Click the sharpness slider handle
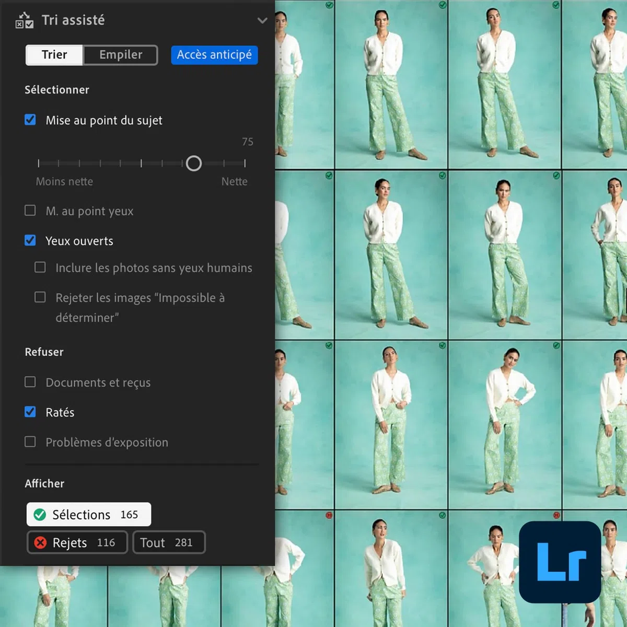 pos(194,164)
